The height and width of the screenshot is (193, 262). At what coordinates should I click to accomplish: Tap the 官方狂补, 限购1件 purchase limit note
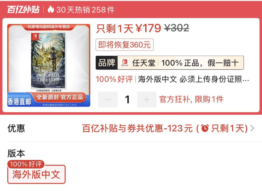(191, 100)
